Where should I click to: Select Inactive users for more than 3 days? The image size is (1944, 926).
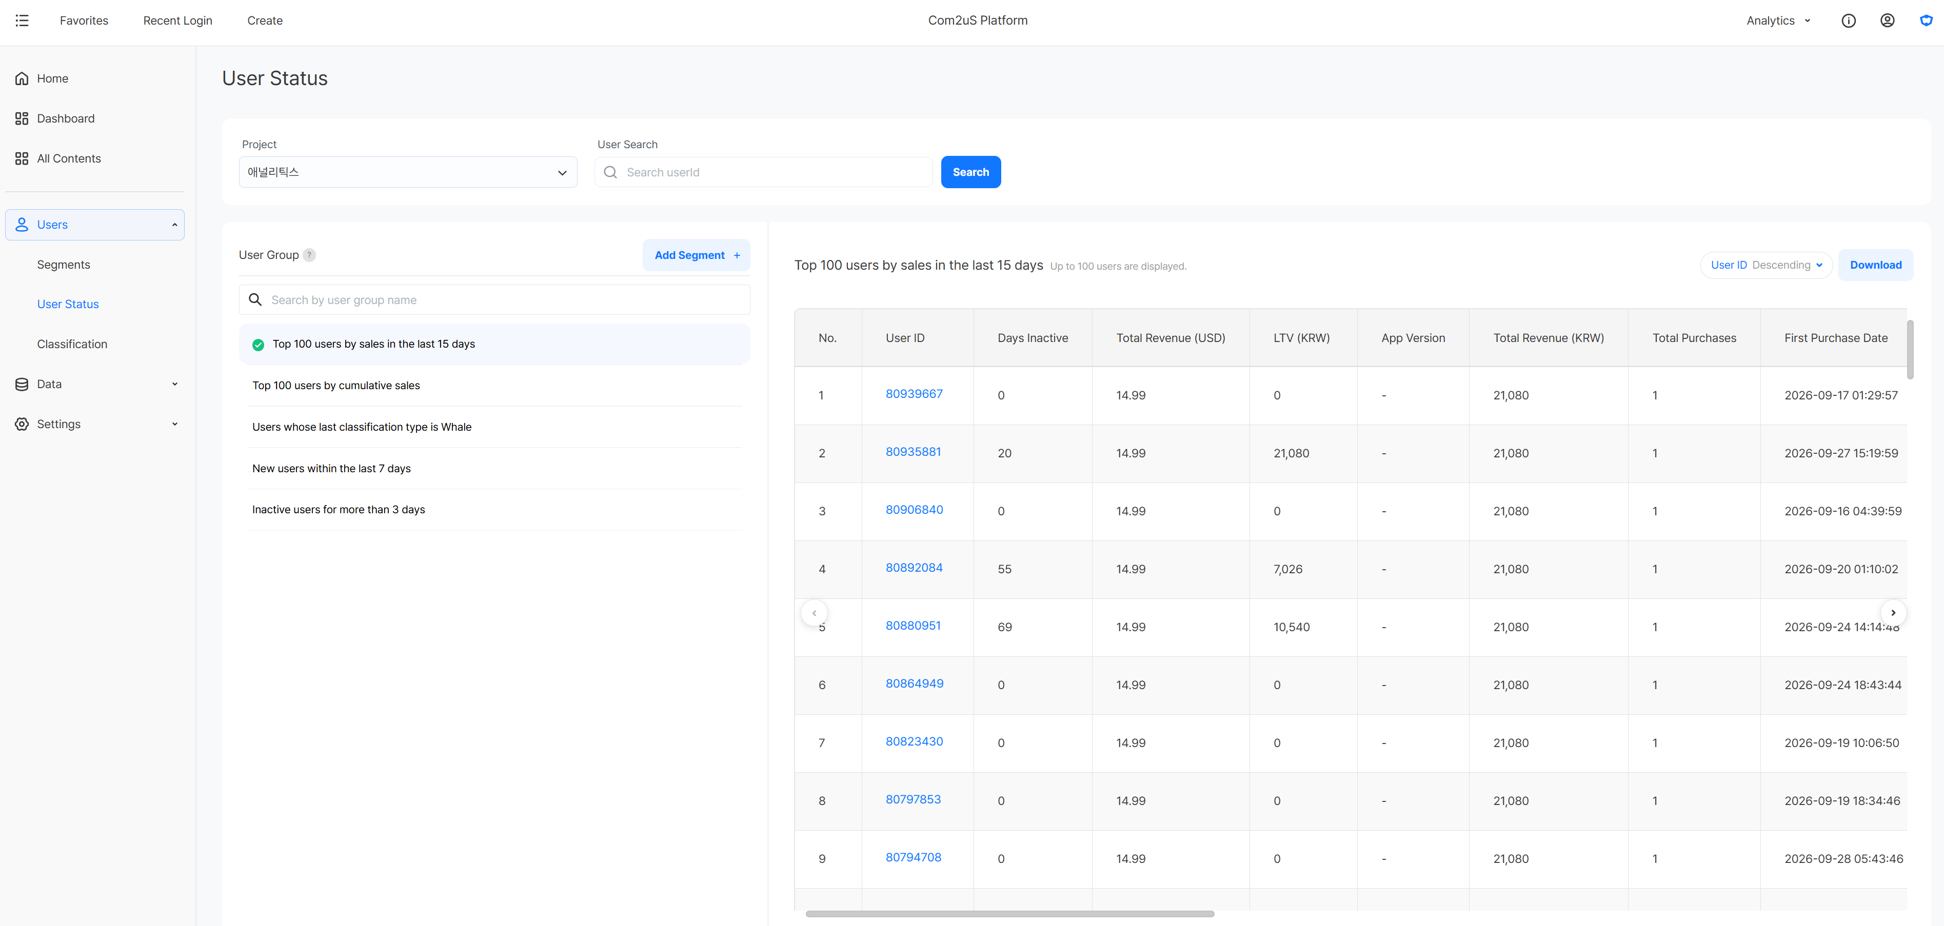[x=494, y=510]
